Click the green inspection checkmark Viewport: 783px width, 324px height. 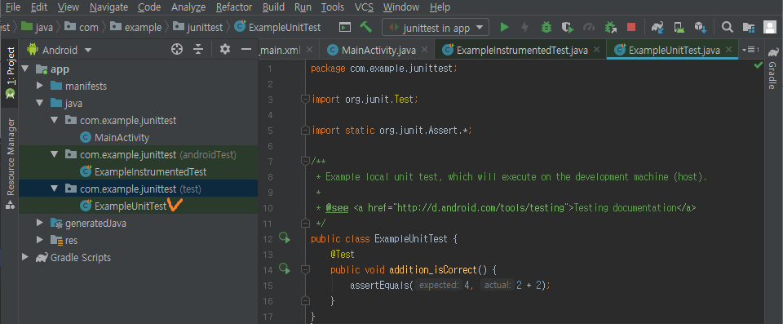758,65
